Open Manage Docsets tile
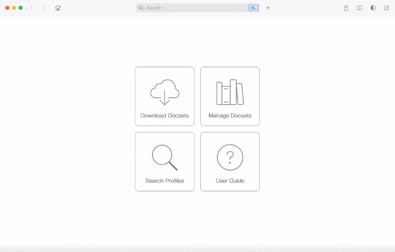The image size is (395, 252). pyautogui.click(x=230, y=96)
